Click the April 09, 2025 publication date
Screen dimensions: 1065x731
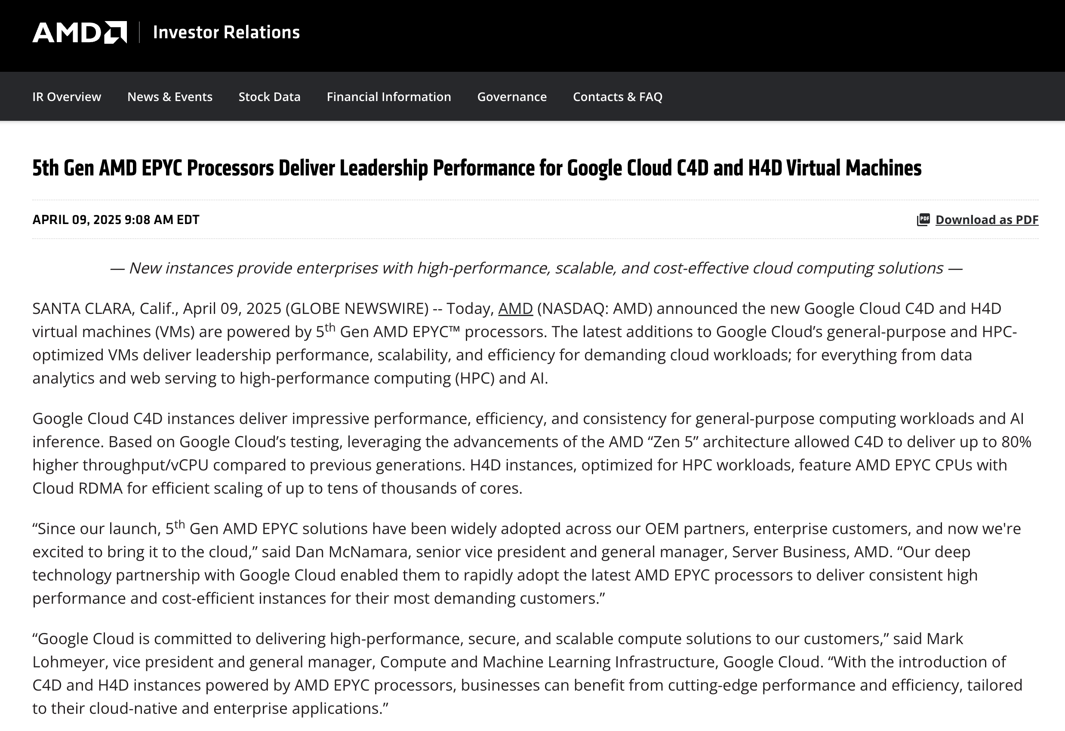pyautogui.click(x=115, y=220)
